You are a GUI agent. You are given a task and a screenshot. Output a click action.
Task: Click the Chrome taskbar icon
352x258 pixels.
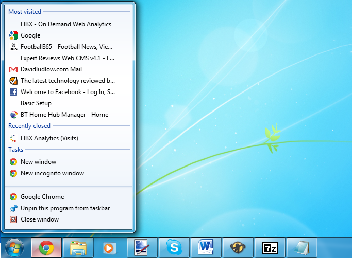coord(46,248)
